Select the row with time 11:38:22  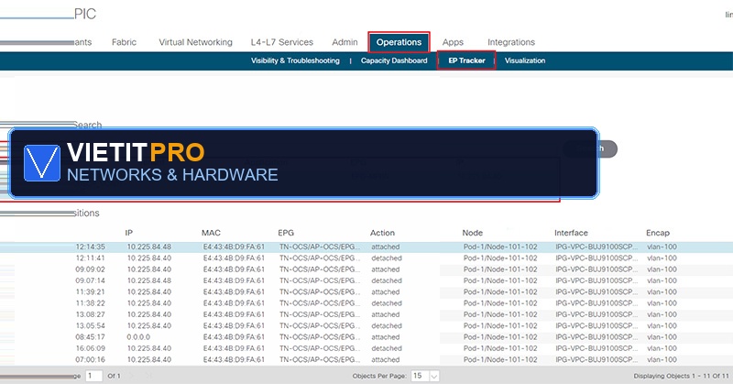pos(366,303)
